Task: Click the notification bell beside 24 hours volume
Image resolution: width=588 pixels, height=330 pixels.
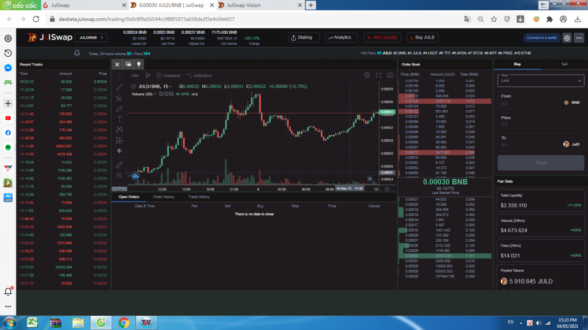Action: tap(77, 53)
